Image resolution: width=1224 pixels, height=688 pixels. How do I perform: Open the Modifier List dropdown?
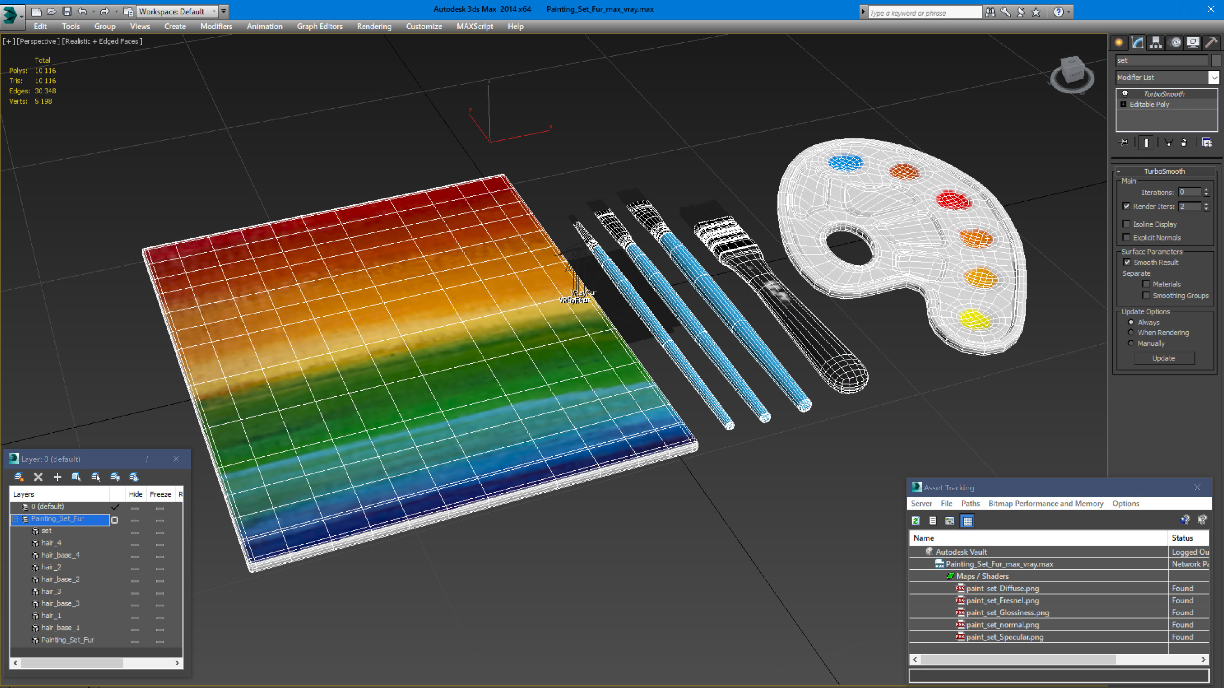coord(1213,77)
